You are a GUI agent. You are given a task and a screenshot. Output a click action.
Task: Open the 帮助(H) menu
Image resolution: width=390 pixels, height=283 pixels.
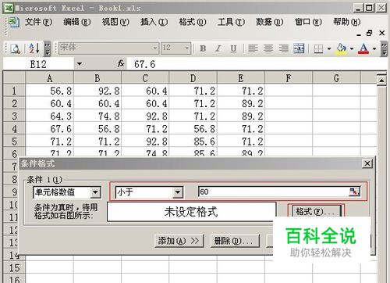coord(346,22)
